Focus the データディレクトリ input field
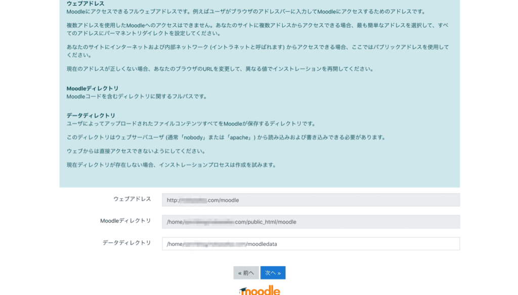The height and width of the screenshot is (295, 518). click(x=311, y=244)
